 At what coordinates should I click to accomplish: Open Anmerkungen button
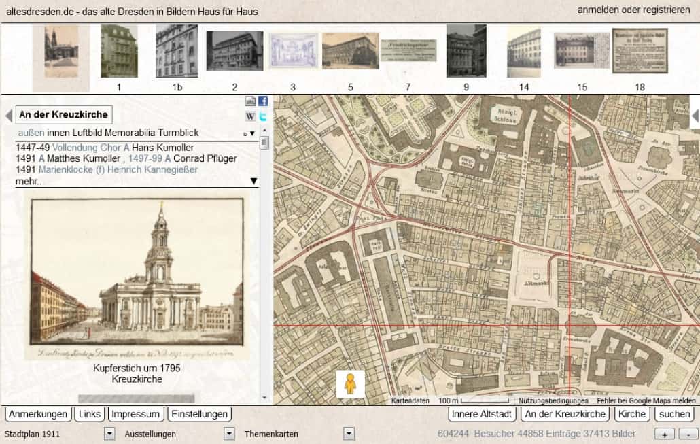(38, 414)
